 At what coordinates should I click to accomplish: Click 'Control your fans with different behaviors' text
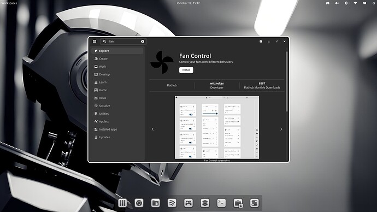(x=206, y=62)
